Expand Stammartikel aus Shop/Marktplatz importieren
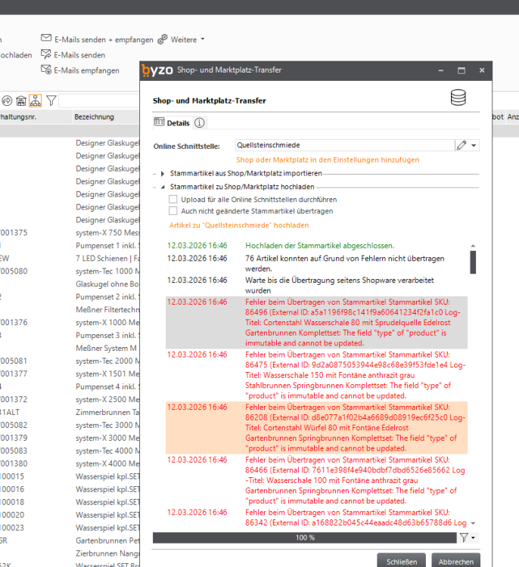This screenshot has width=519, height=567. [163, 174]
